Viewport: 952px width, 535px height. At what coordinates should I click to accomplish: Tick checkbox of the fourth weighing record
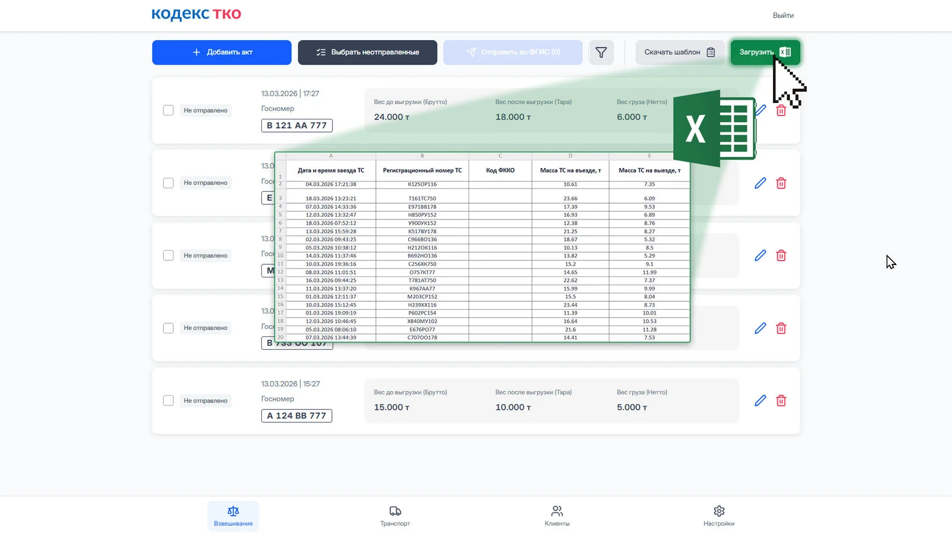coord(168,328)
